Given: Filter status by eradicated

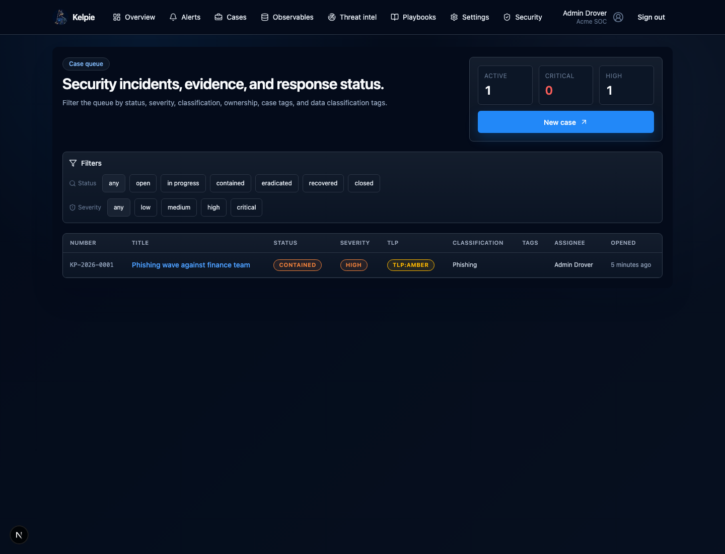Looking at the screenshot, I should (x=277, y=183).
